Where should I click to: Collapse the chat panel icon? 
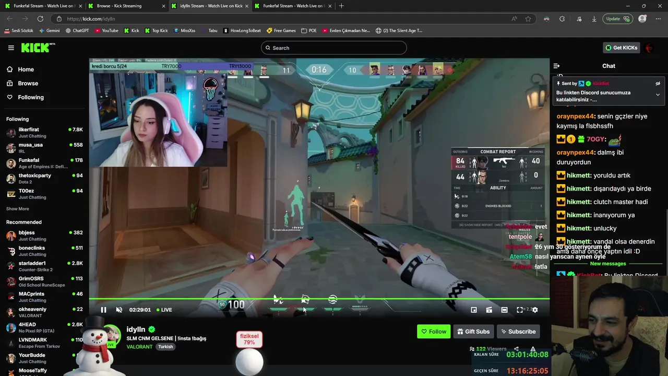[556, 66]
